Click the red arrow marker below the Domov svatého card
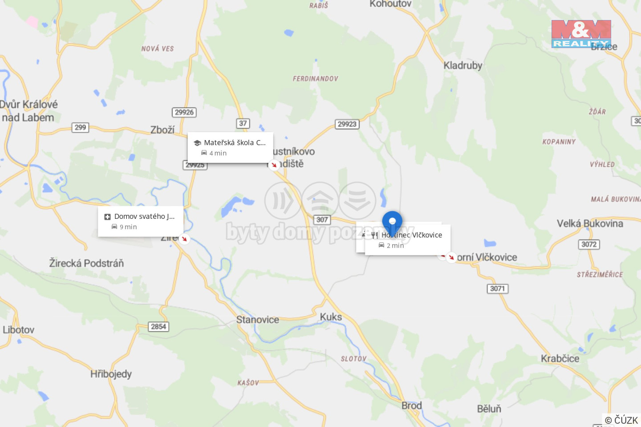Image resolution: width=641 pixels, height=427 pixels. click(x=184, y=239)
